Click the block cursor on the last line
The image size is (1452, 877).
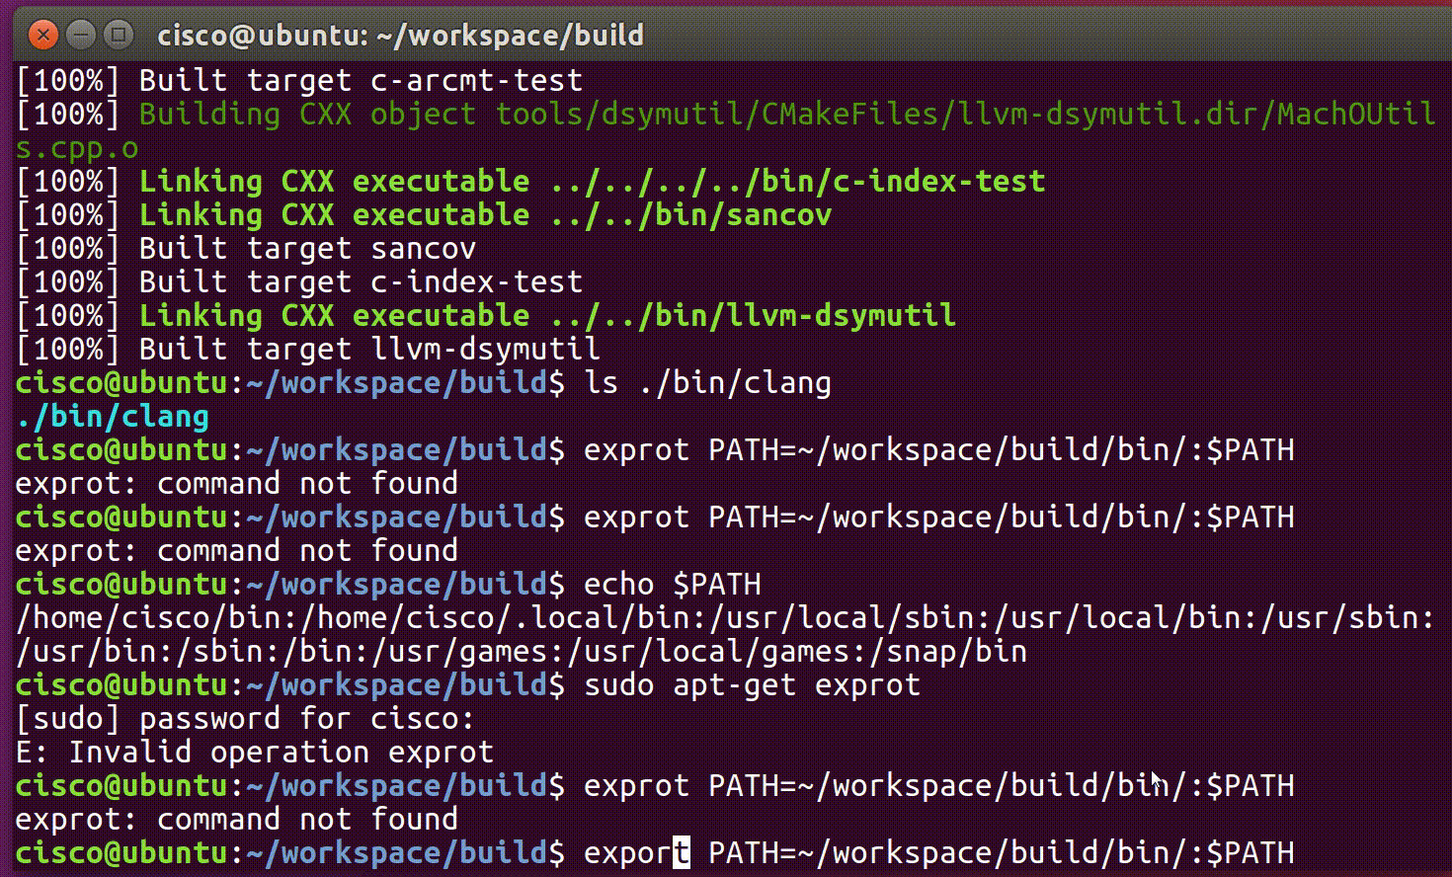coord(682,853)
